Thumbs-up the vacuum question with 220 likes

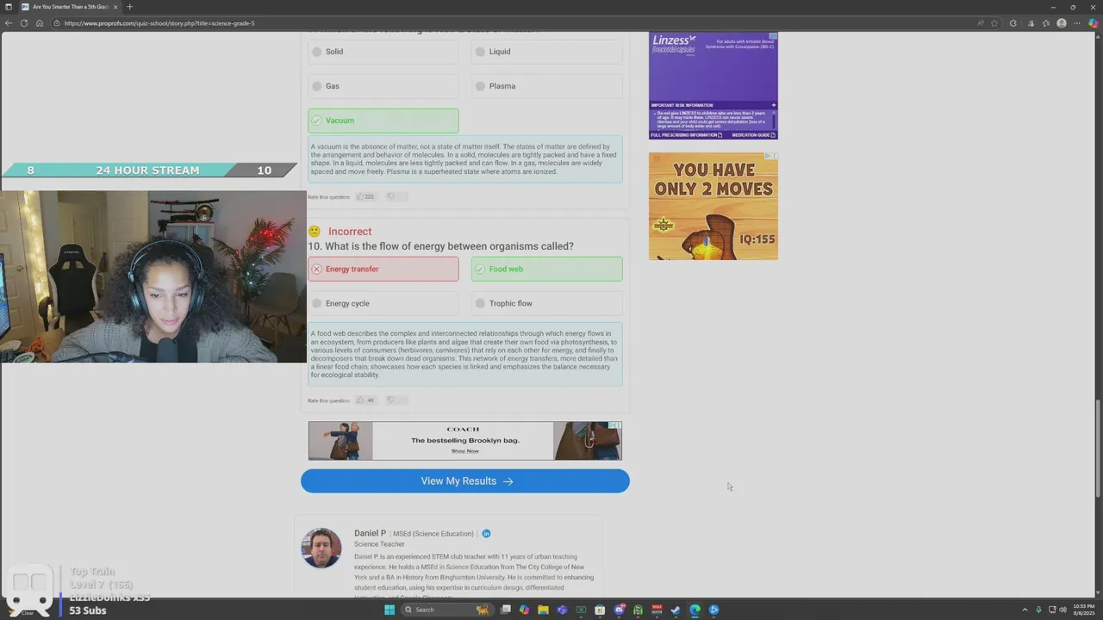tap(366, 196)
